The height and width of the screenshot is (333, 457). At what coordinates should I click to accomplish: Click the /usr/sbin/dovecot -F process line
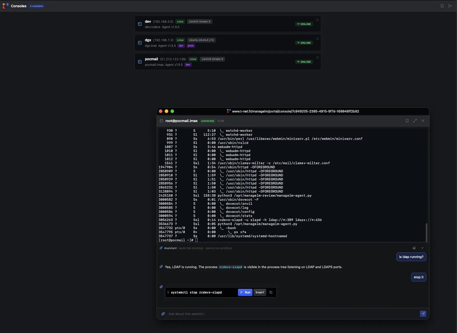pos(209,199)
